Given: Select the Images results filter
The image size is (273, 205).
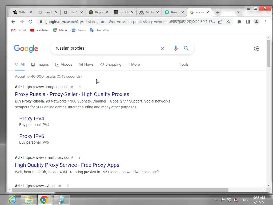Looking at the screenshot, I should point(40,65).
